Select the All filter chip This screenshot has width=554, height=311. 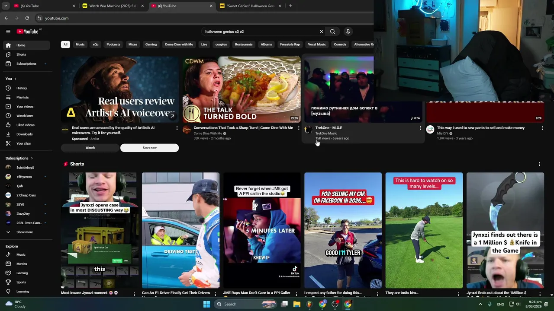click(65, 44)
